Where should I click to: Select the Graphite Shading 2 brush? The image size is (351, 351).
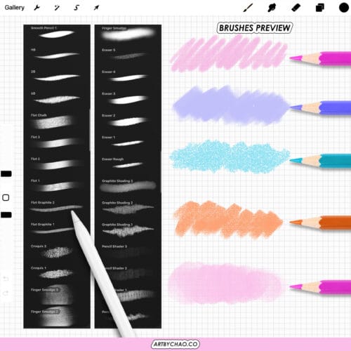pyautogui.click(x=128, y=207)
